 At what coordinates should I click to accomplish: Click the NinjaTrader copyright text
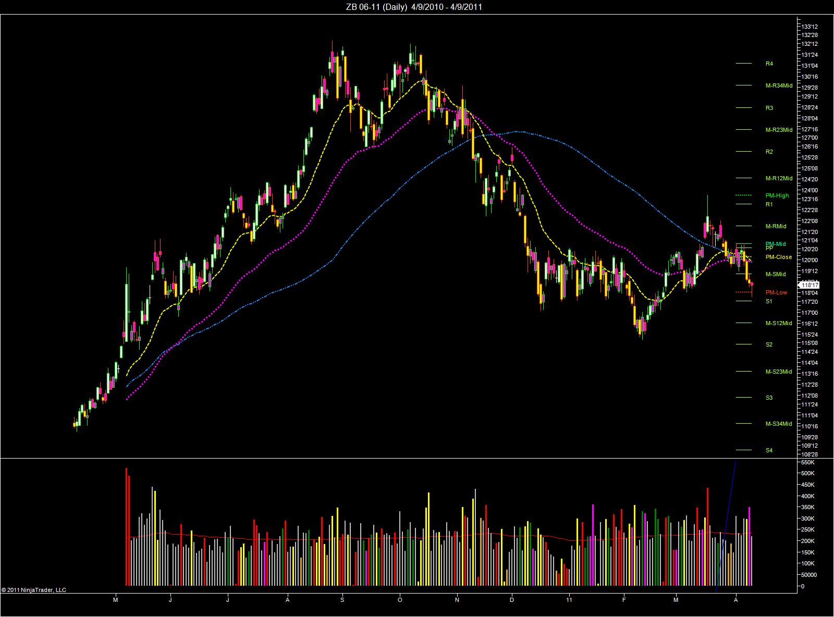[34, 590]
